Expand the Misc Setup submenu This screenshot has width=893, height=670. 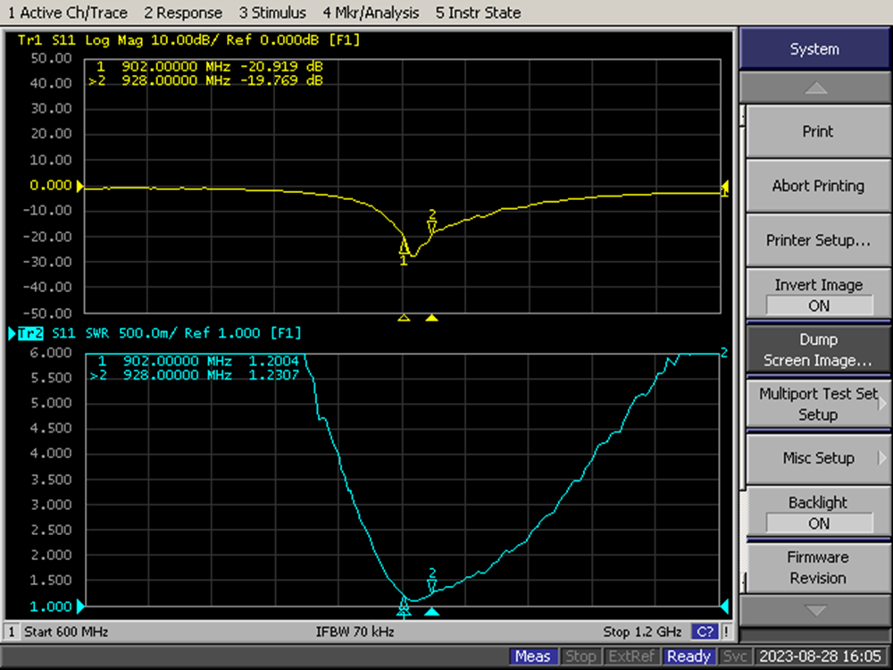pyautogui.click(x=818, y=458)
